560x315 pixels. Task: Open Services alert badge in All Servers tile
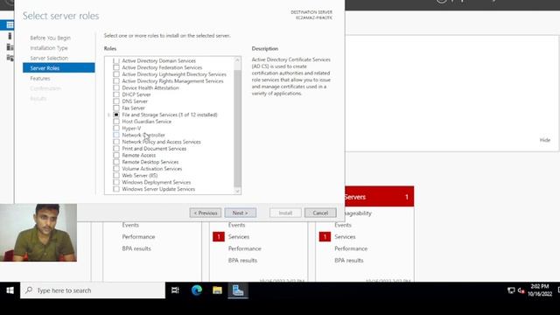(x=325, y=237)
